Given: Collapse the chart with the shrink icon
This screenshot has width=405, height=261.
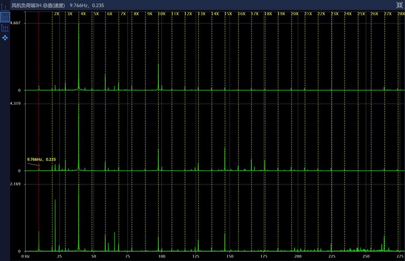Looking at the screenshot, I should 399,5.
